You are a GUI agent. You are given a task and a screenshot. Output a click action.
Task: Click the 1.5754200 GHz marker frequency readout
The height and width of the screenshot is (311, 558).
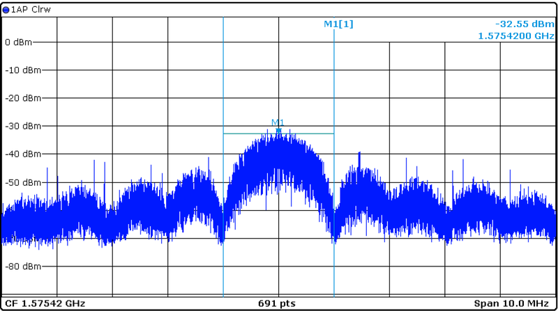tap(515, 35)
